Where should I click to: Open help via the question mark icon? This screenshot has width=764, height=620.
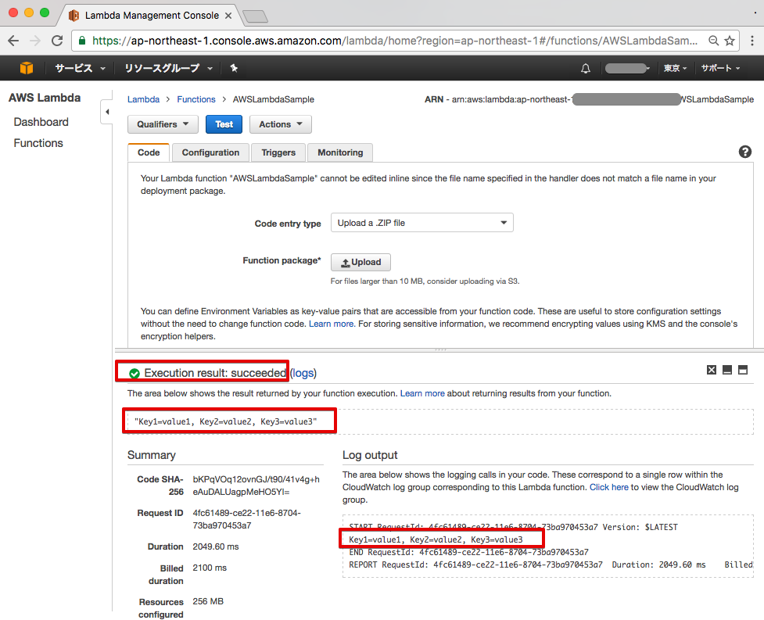[744, 152]
